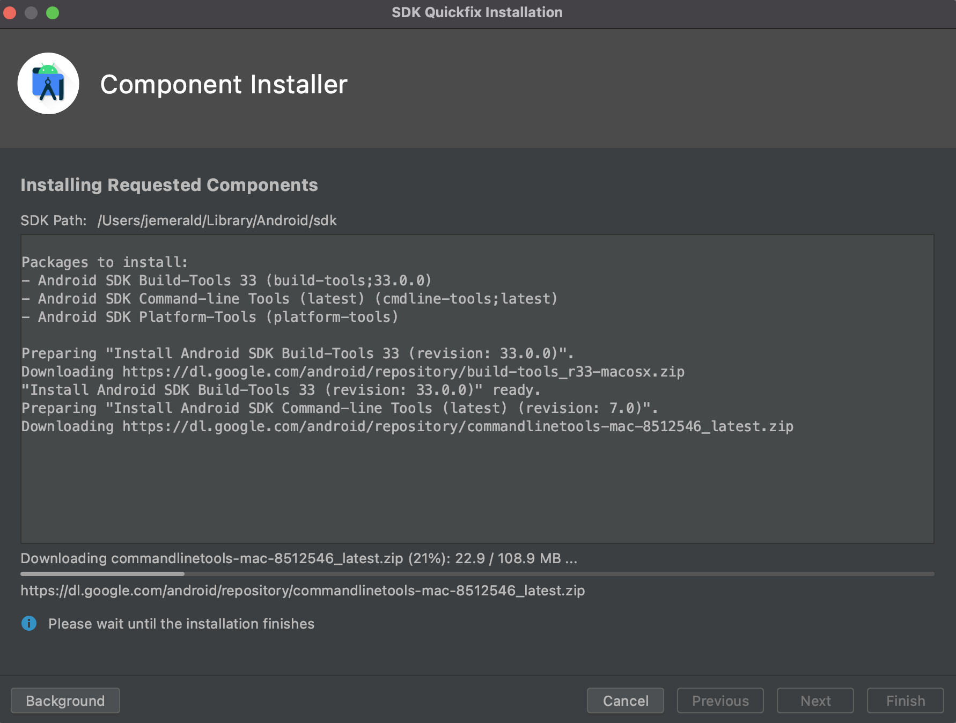This screenshot has width=956, height=723.
Task: Click the download status text showing 21%
Action: pos(299,558)
